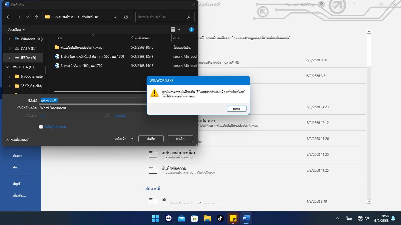Click the ไทย language indicator
Viewport: 401px width, 225px height.
point(349,218)
